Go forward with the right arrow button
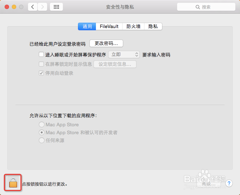This screenshot has width=240, height=195. click(42, 7)
